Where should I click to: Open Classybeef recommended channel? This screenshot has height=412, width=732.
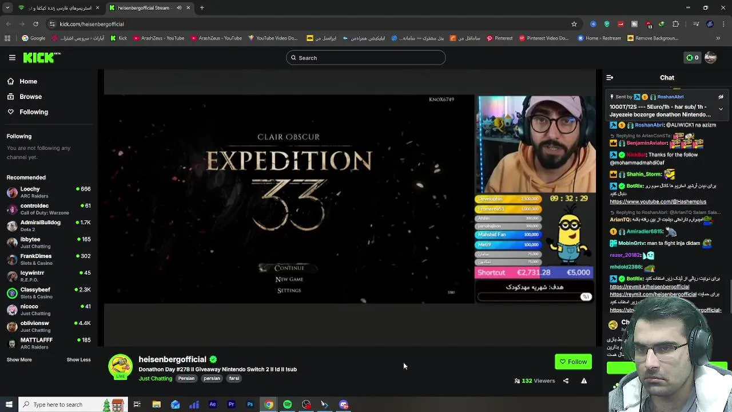(x=49, y=293)
